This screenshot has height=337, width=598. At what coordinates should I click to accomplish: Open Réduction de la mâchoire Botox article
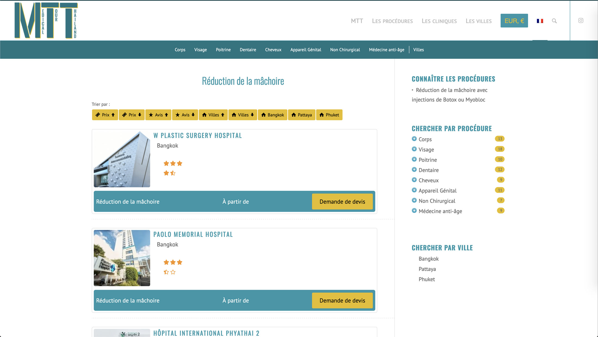[x=450, y=95]
